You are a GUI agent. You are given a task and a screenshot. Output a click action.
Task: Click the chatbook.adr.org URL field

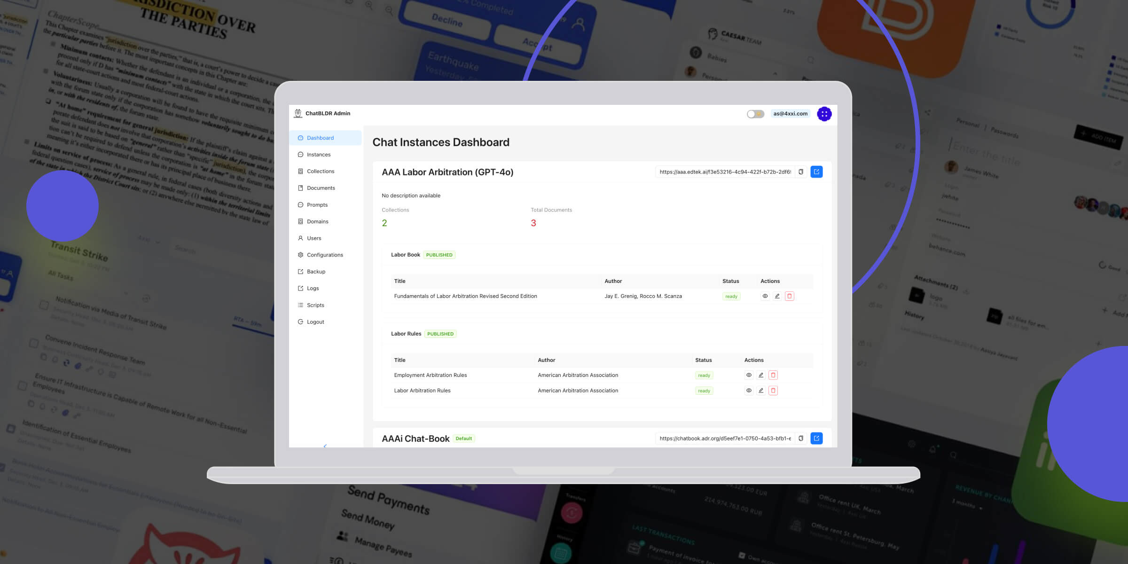[725, 439]
